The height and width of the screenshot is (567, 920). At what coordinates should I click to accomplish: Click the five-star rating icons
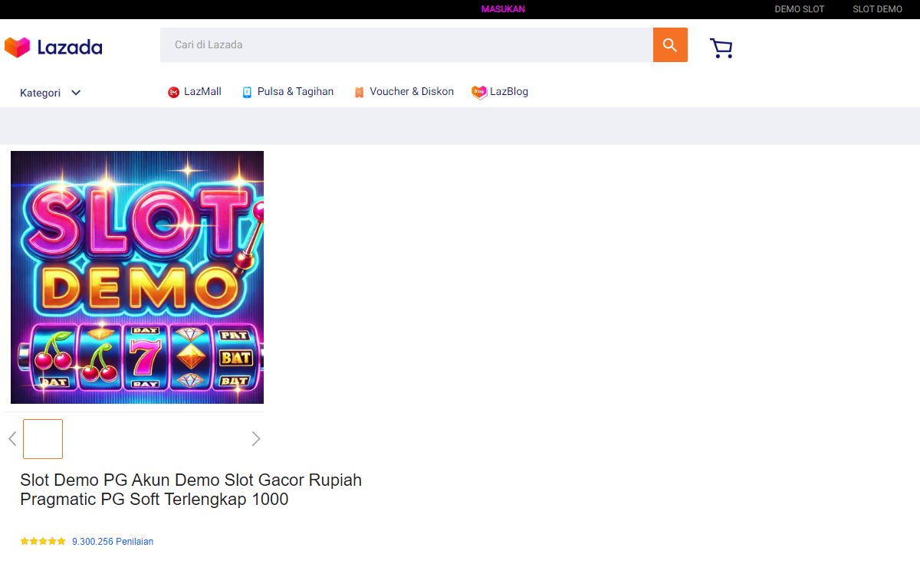(43, 541)
